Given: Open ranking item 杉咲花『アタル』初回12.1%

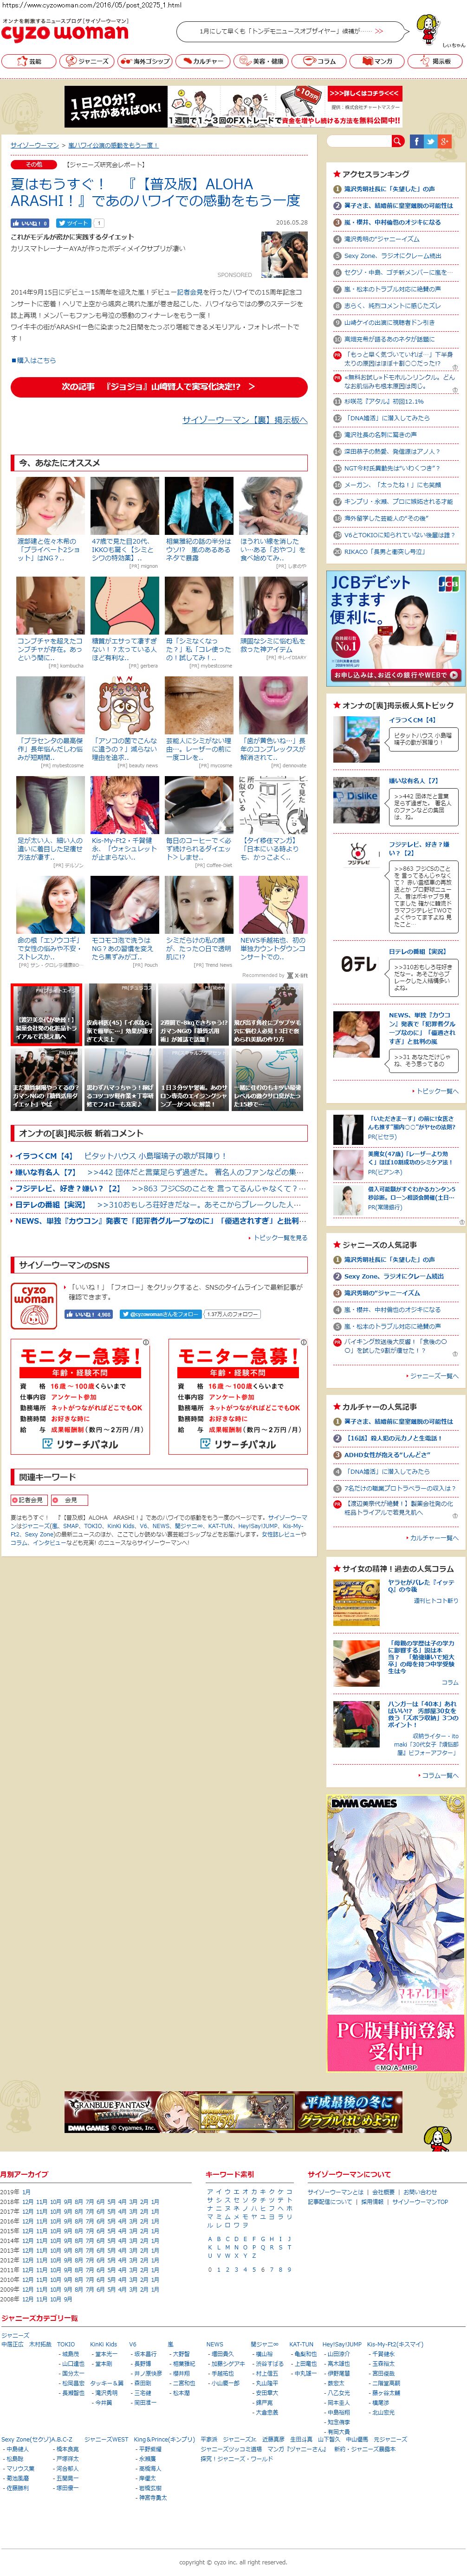Looking at the screenshot, I should pos(385,402).
